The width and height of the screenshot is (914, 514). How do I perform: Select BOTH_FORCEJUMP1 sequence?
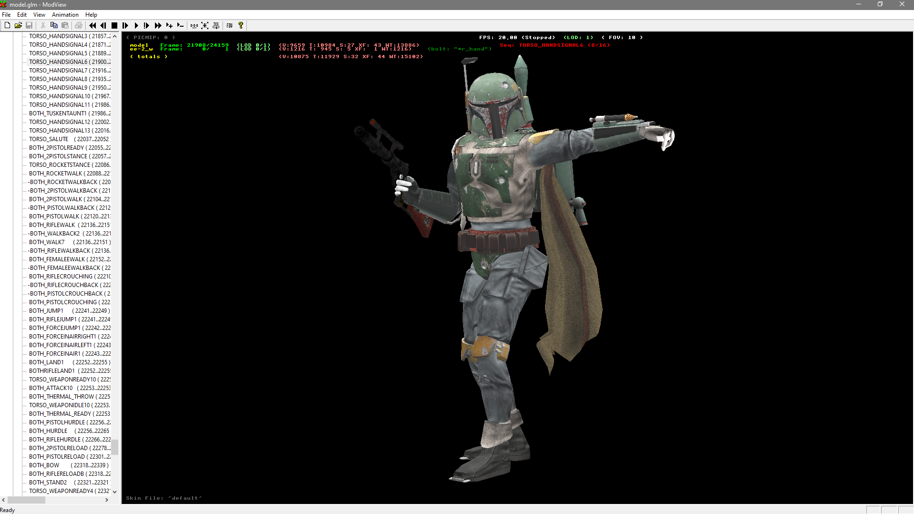point(70,328)
